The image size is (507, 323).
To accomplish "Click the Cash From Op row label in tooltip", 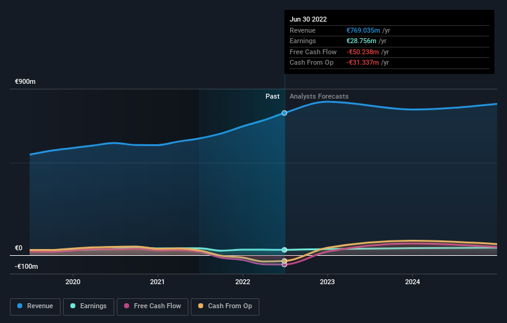I will [x=311, y=63].
